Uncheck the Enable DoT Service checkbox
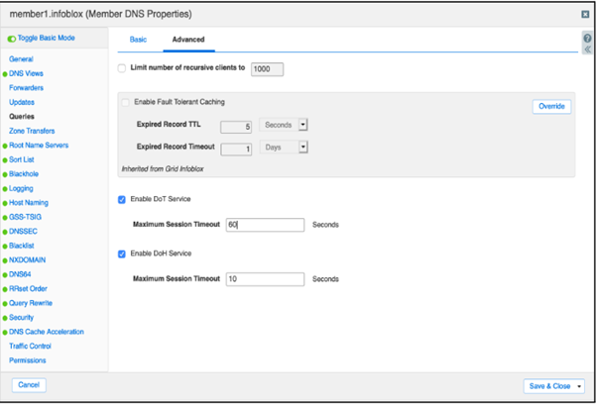 [122, 200]
